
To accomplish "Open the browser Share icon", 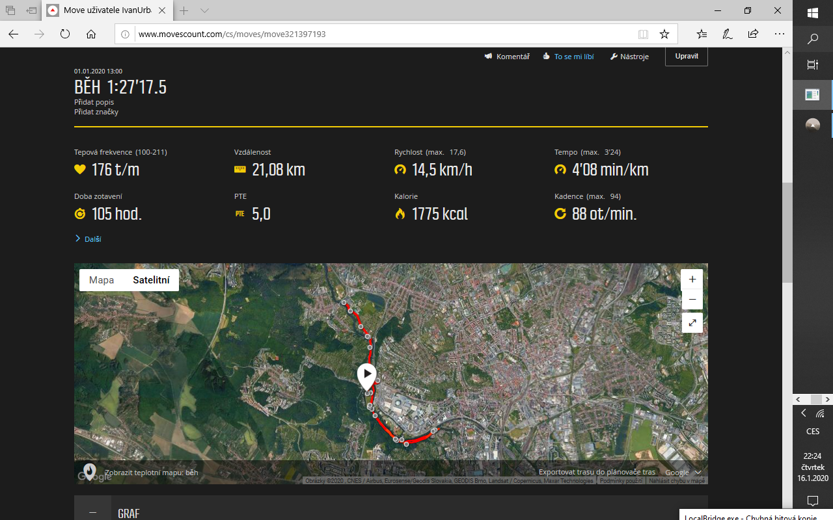I will click(x=753, y=34).
